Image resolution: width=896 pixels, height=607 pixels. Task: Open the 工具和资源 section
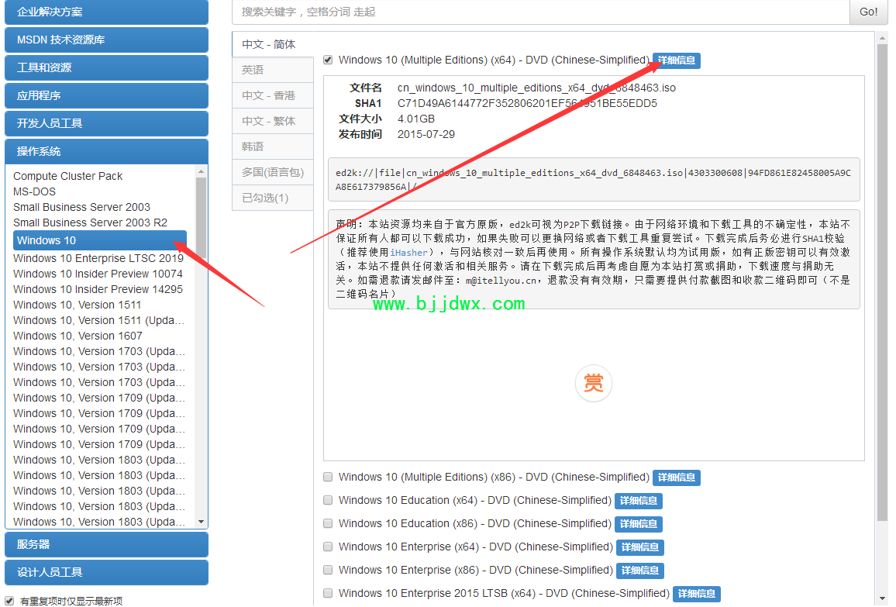click(106, 67)
